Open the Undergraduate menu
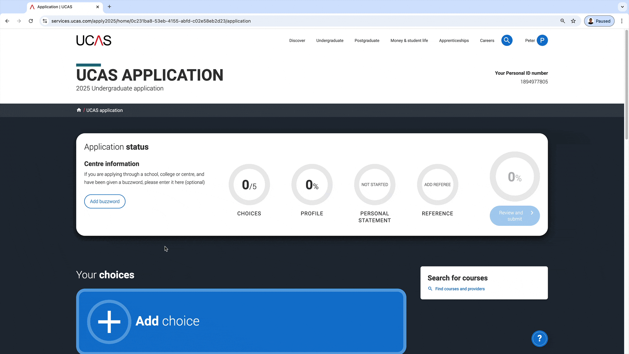629x354 pixels. pos(330,41)
